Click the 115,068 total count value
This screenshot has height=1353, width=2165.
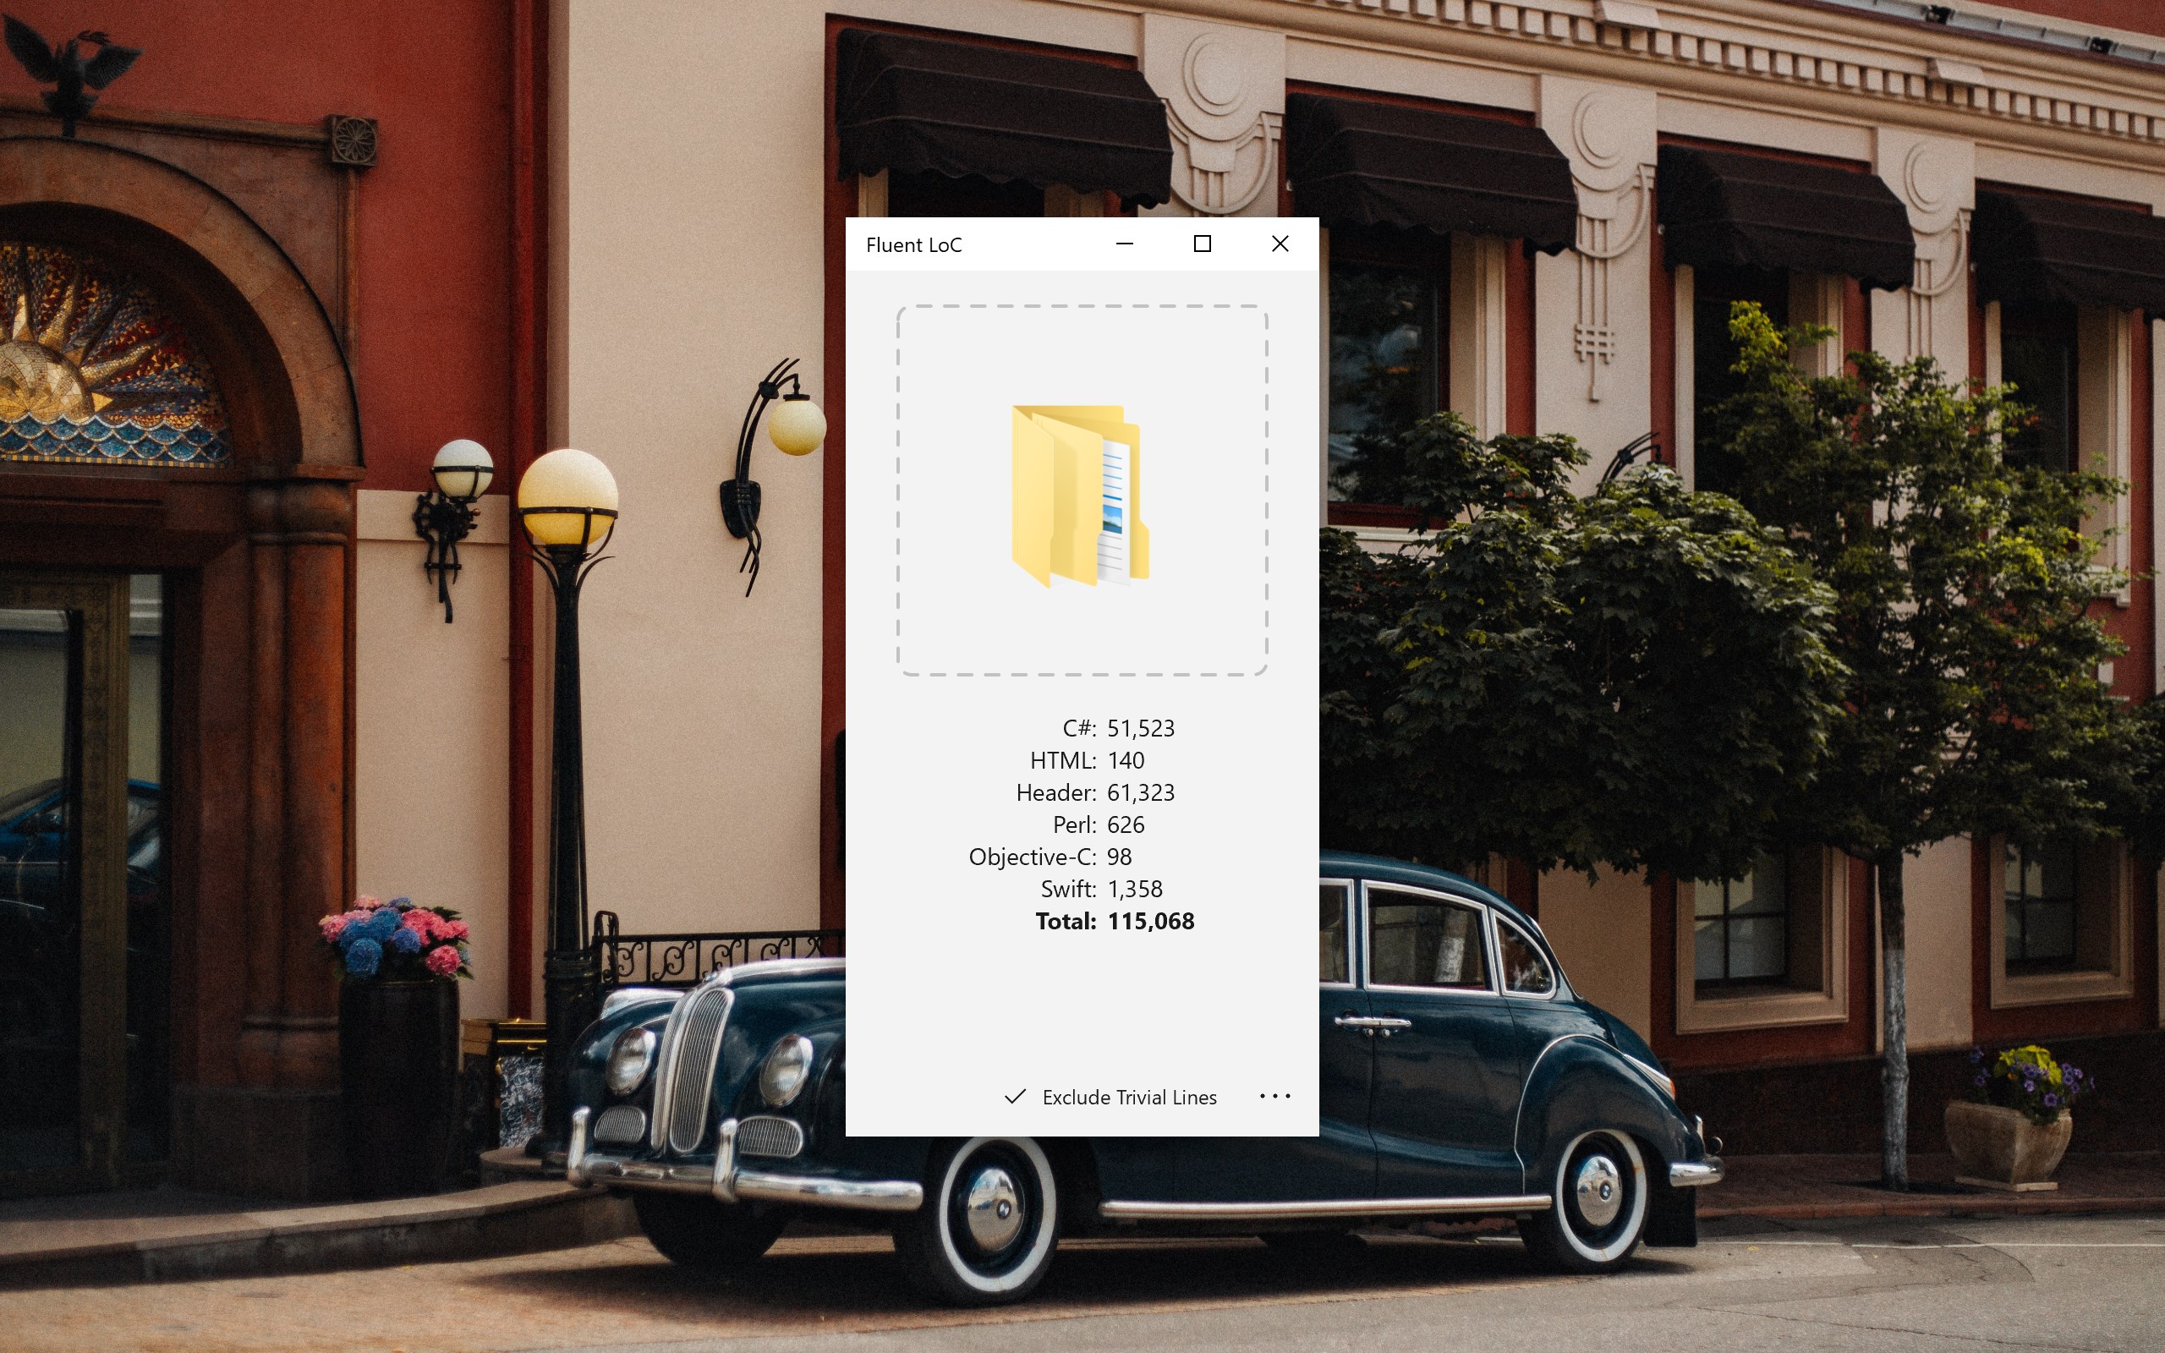point(1150,922)
